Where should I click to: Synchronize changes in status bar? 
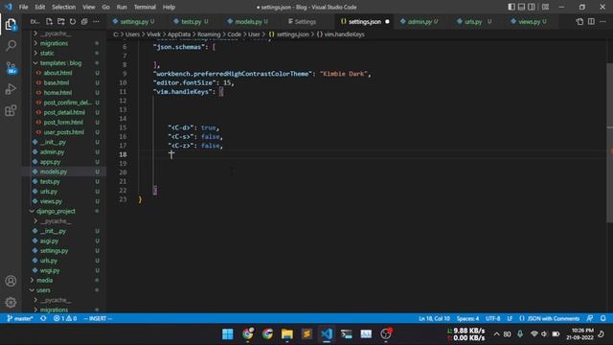click(x=43, y=318)
